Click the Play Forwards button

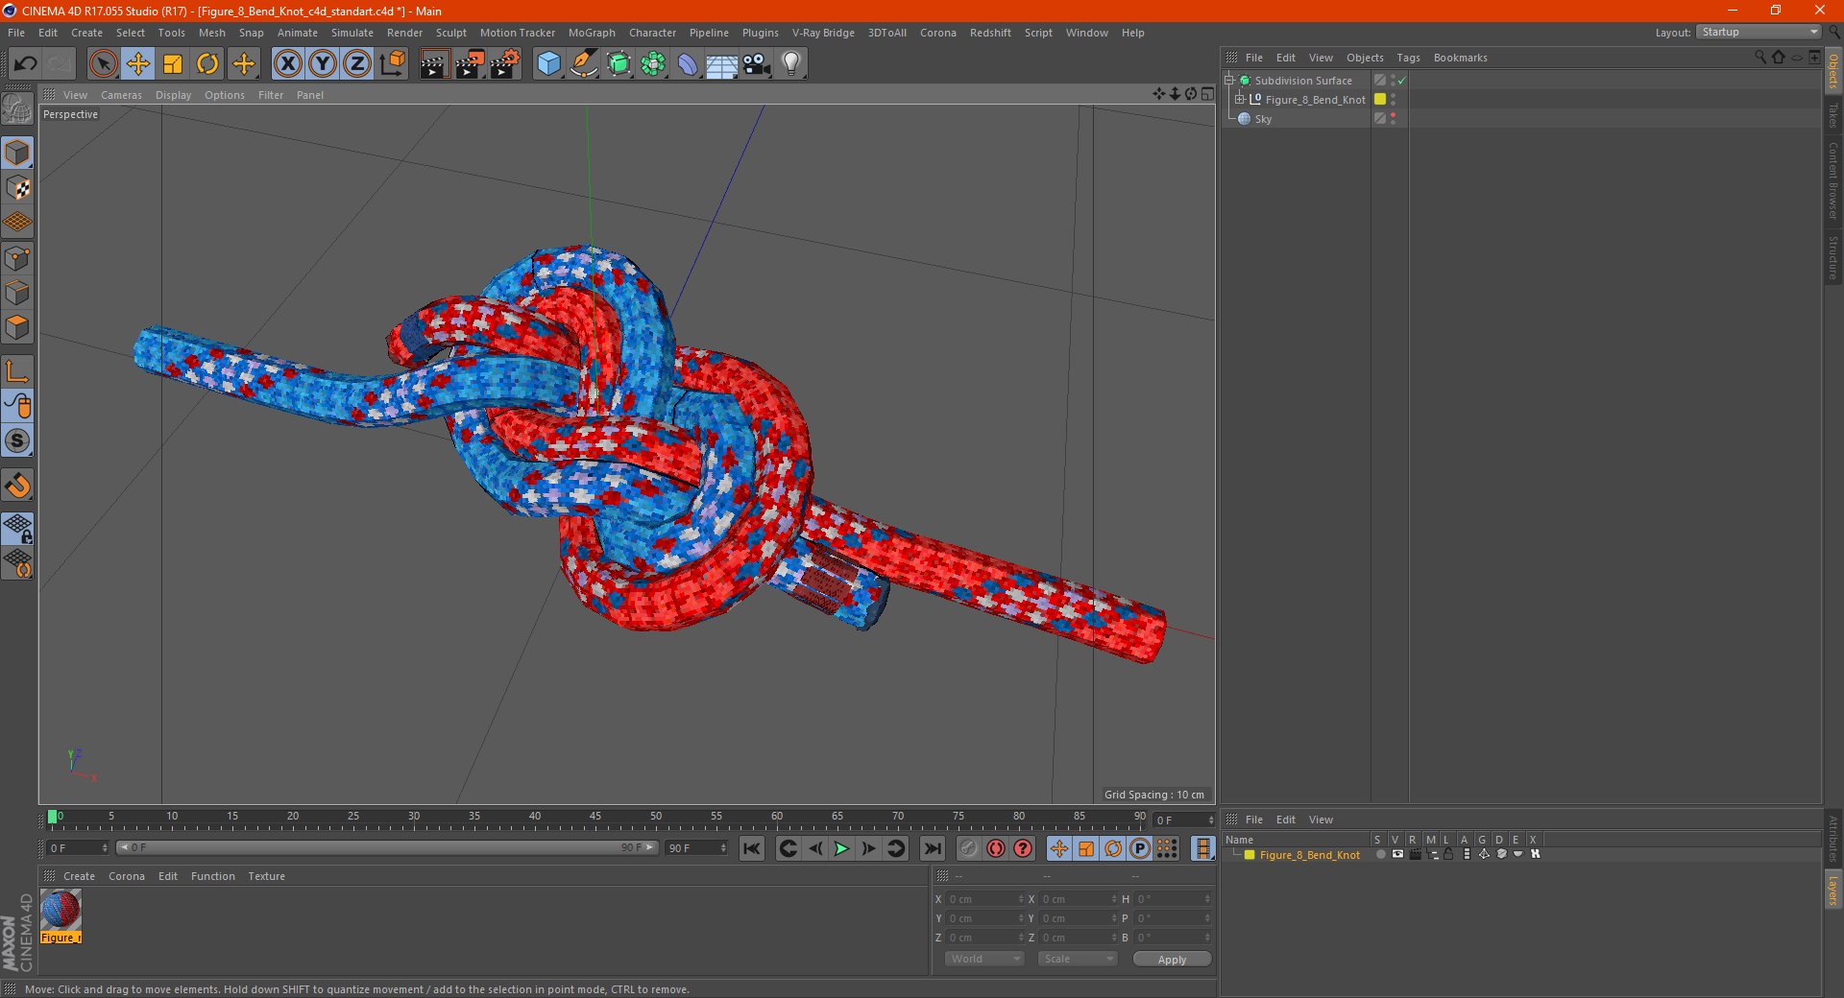(x=841, y=848)
